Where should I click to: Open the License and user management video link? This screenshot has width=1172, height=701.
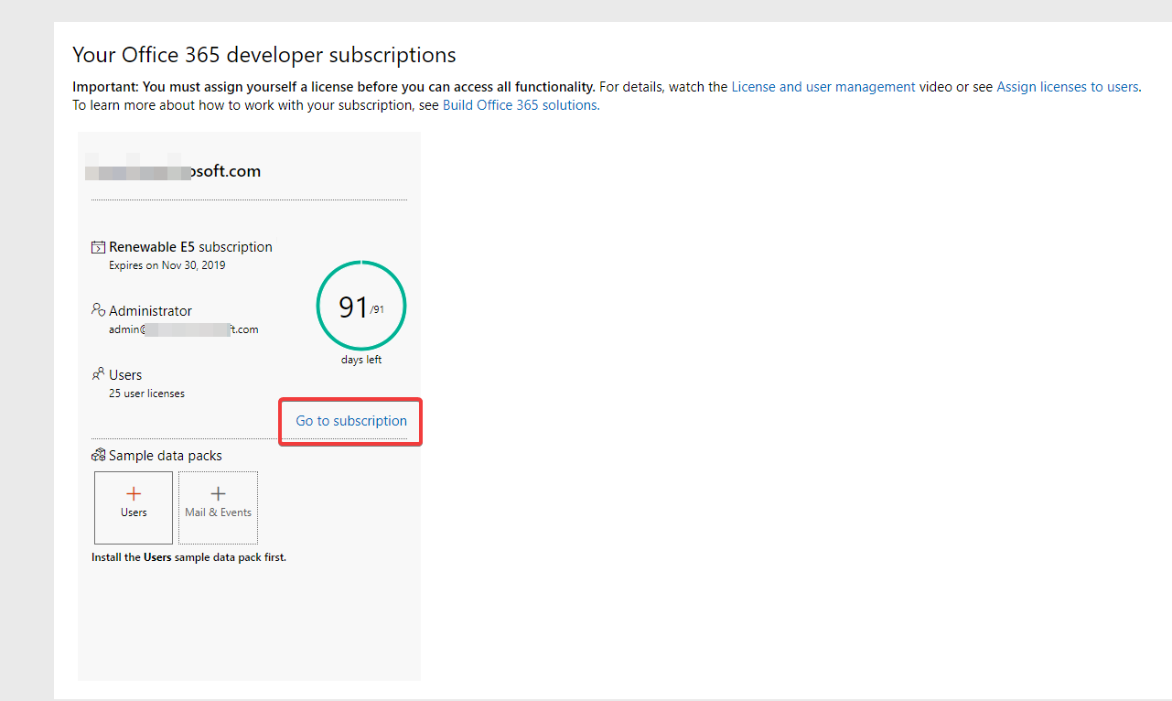click(x=823, y=87)
